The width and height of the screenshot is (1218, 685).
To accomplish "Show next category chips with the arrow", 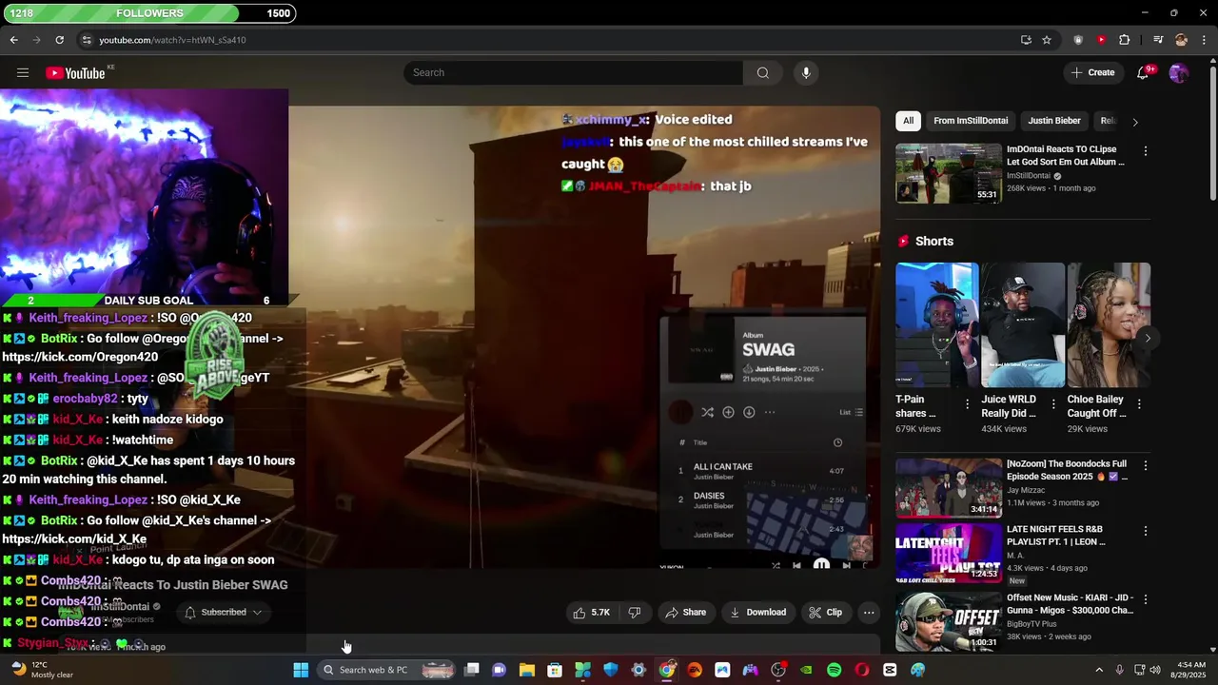I will point(1134,122).
